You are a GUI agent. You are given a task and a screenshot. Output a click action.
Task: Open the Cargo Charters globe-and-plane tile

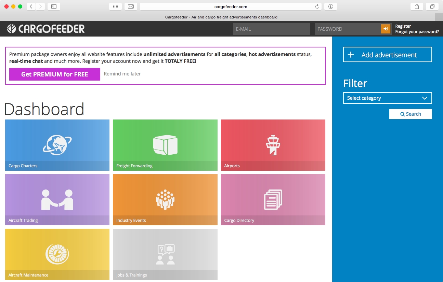pos(57,145)
